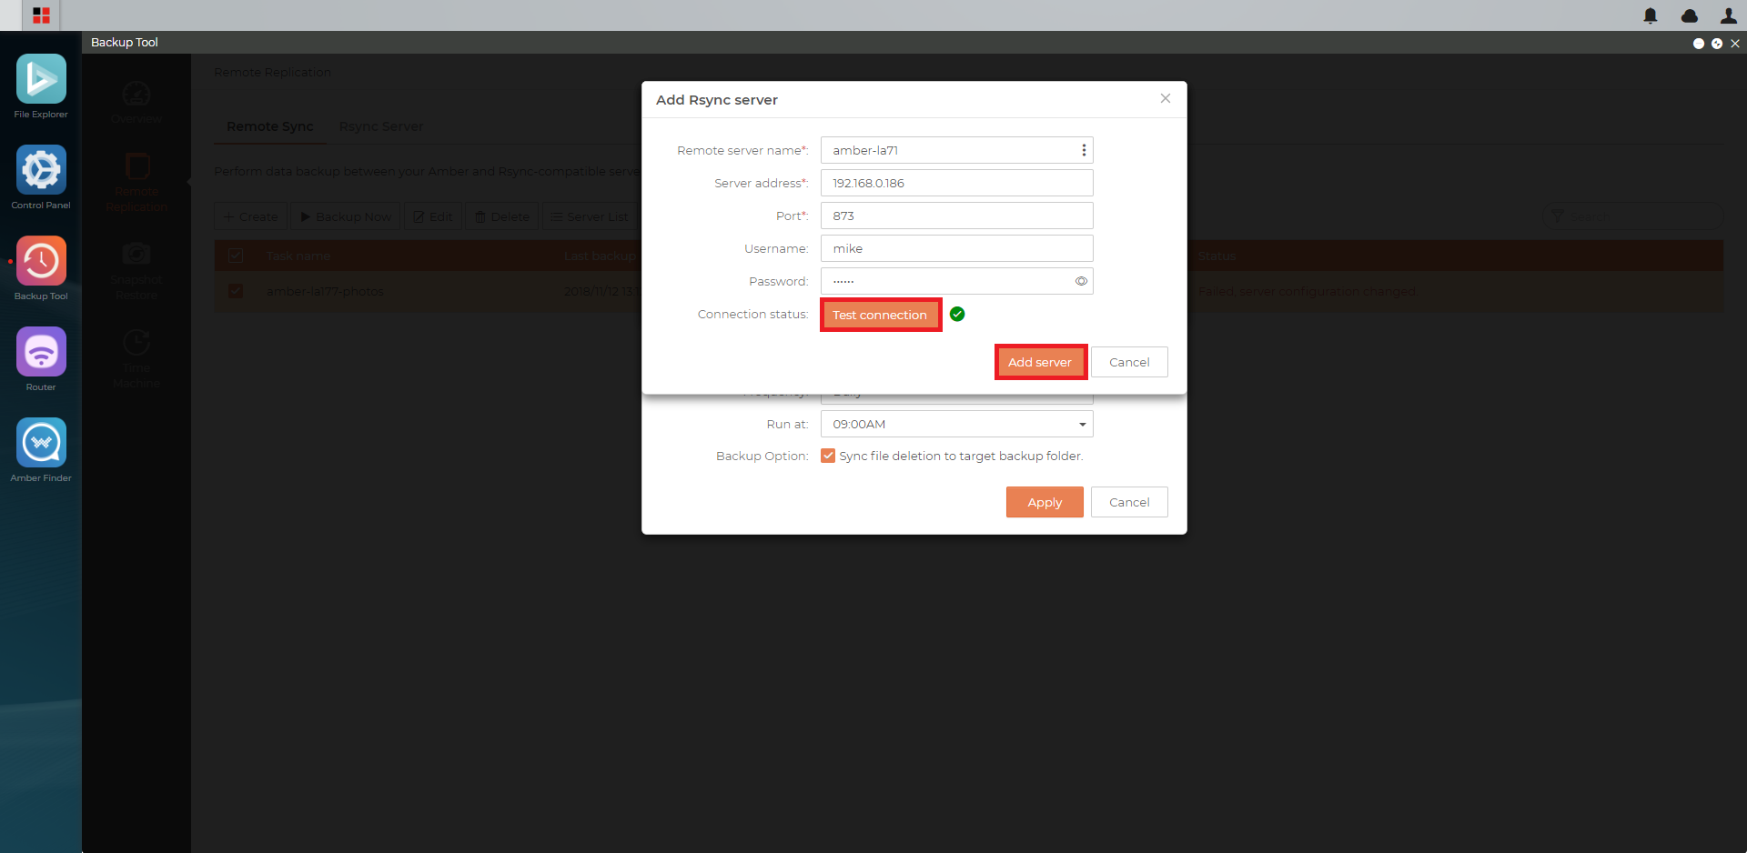Viewport: 1747px width, 853px height.
Task: Open the user account icon
Action: point(1728,15)
